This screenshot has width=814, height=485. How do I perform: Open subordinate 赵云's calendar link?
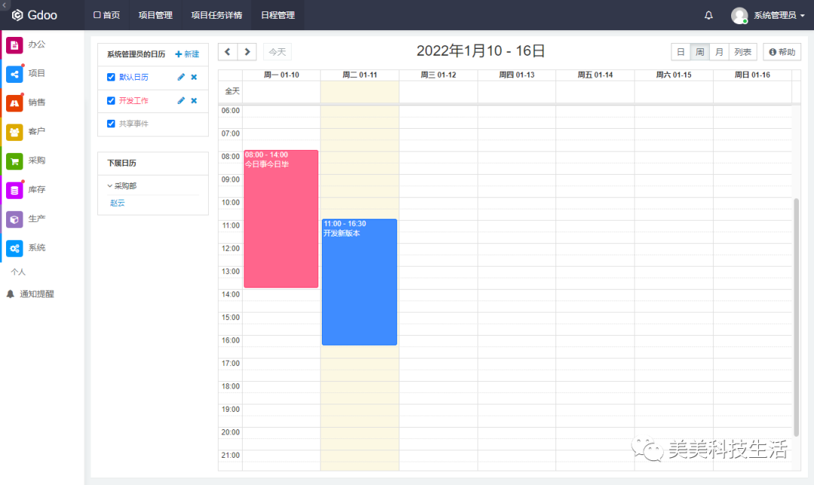pos(118,203)
